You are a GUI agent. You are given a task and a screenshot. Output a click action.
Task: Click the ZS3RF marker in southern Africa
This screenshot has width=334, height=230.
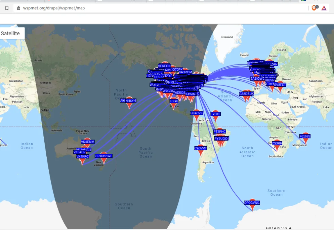point(277,143)
